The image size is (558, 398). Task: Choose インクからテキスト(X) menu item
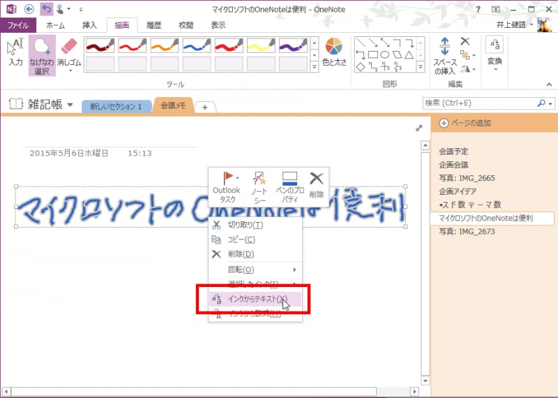click(255, 299)
